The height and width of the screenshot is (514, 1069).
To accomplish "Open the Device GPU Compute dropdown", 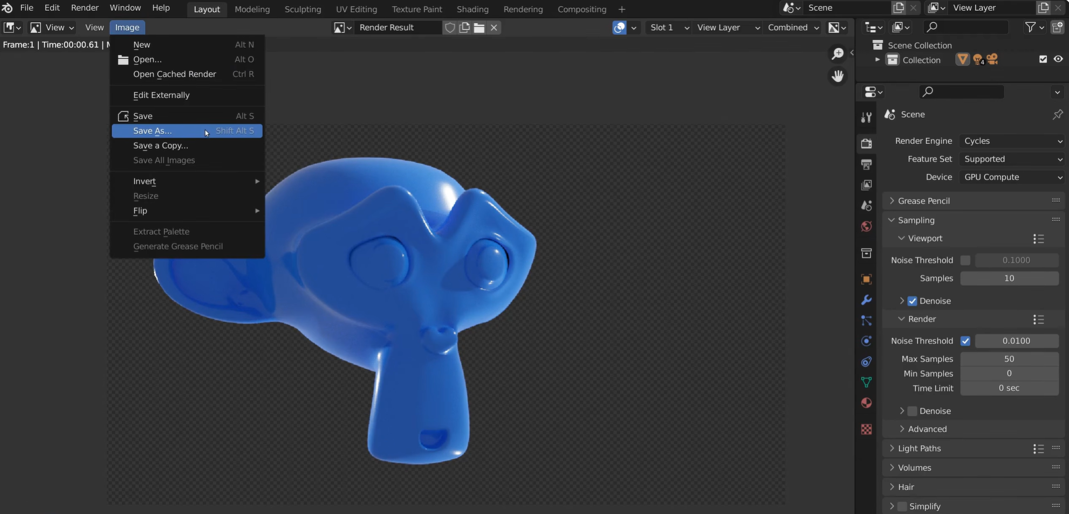I will coord(1012,177).
